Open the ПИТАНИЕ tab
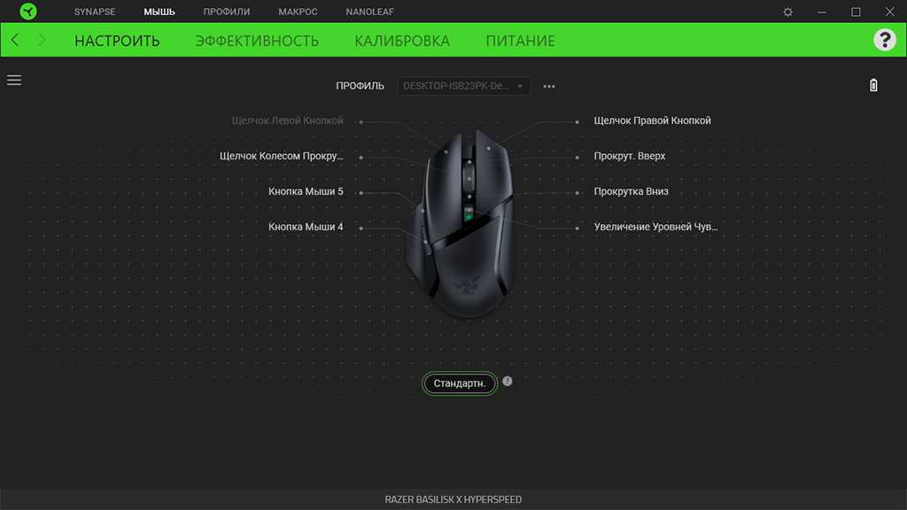Image resolution: width=907 pixels, height=510 pixels. [x=520, y=41]
